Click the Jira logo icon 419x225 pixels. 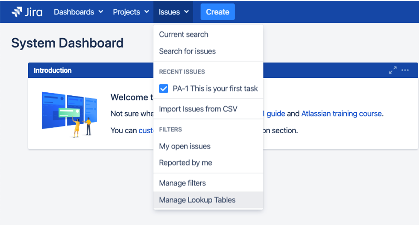(x=17, y=12)
